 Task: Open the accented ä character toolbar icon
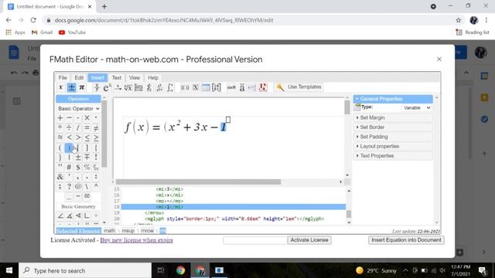(x=242, y=87)
